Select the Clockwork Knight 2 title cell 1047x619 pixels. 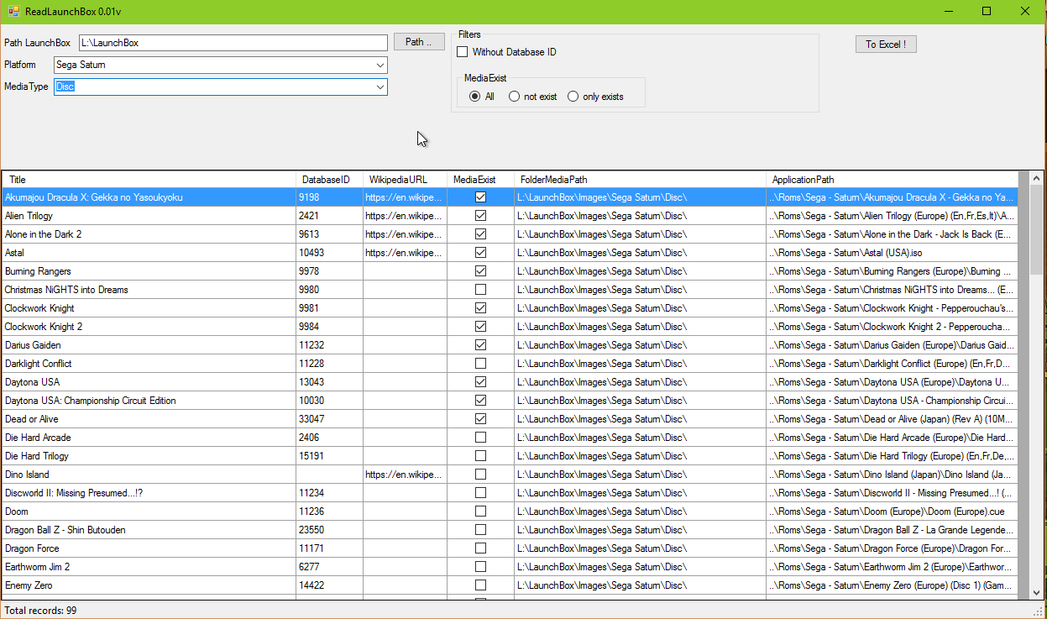(x=149, y=327)
